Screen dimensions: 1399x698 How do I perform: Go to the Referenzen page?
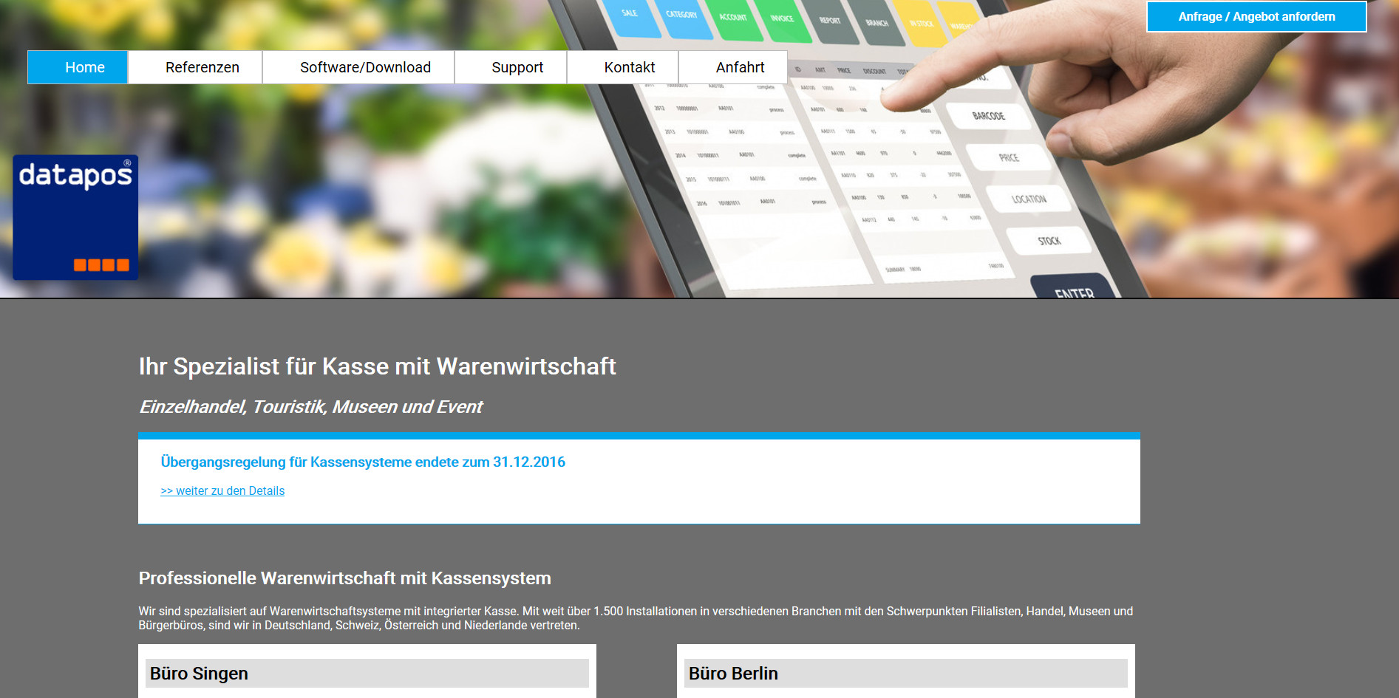[x=202, y=67]
